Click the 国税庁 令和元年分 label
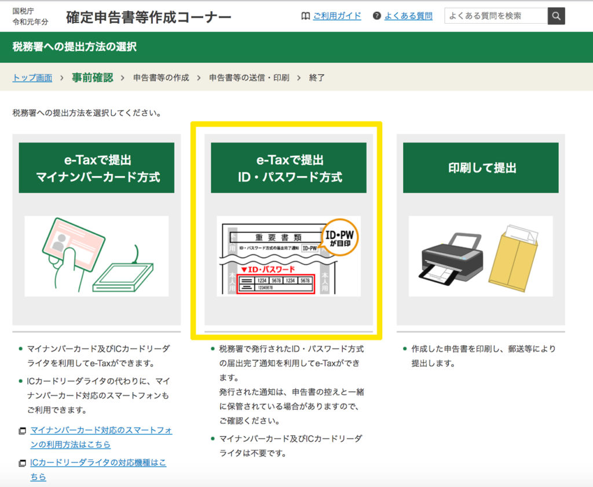 point(30,17)
